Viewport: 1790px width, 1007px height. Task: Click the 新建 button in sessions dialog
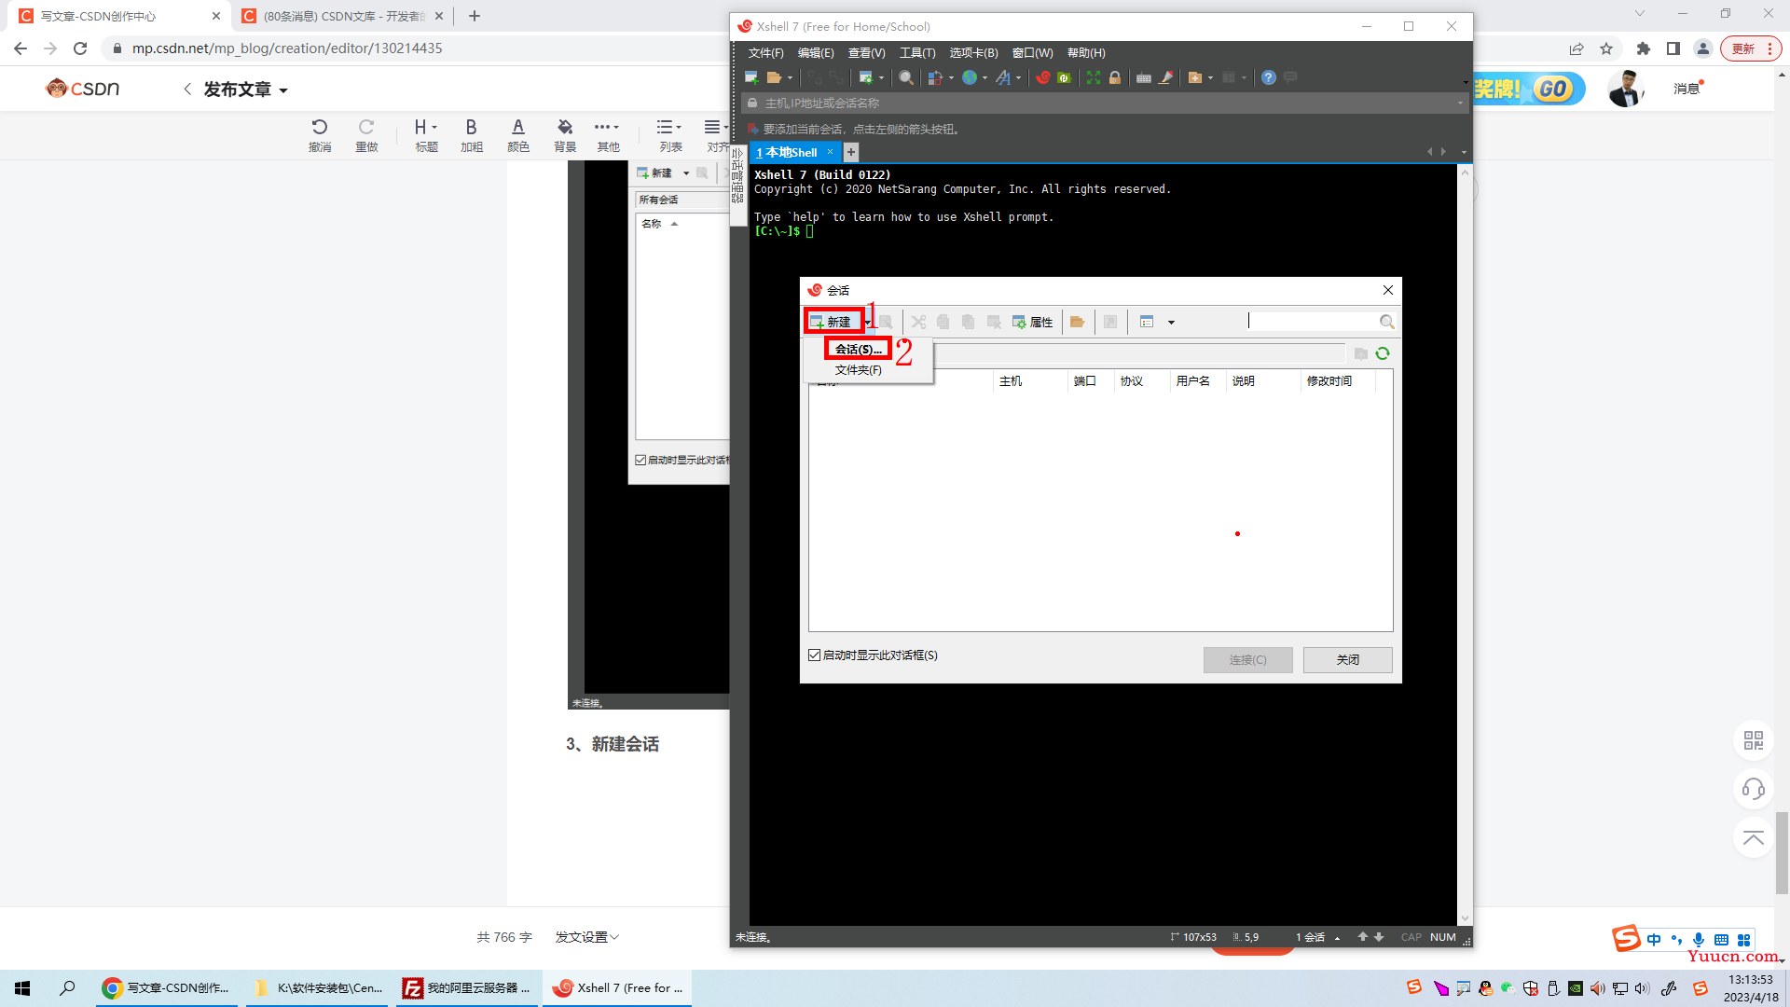(832, 322)
